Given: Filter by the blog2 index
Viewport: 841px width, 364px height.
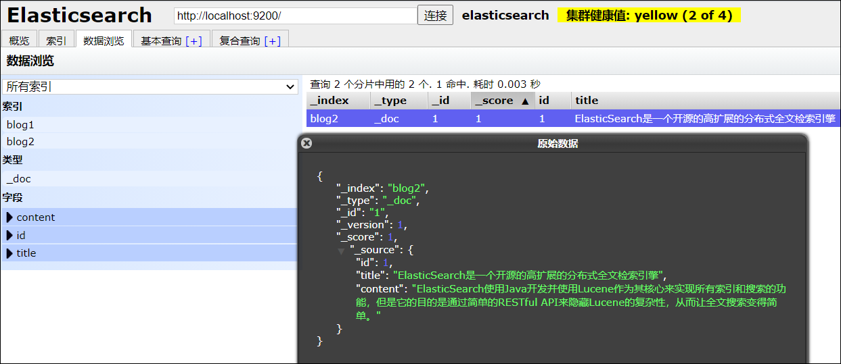Looking at the screenshot, I should [x=149, y=142].
